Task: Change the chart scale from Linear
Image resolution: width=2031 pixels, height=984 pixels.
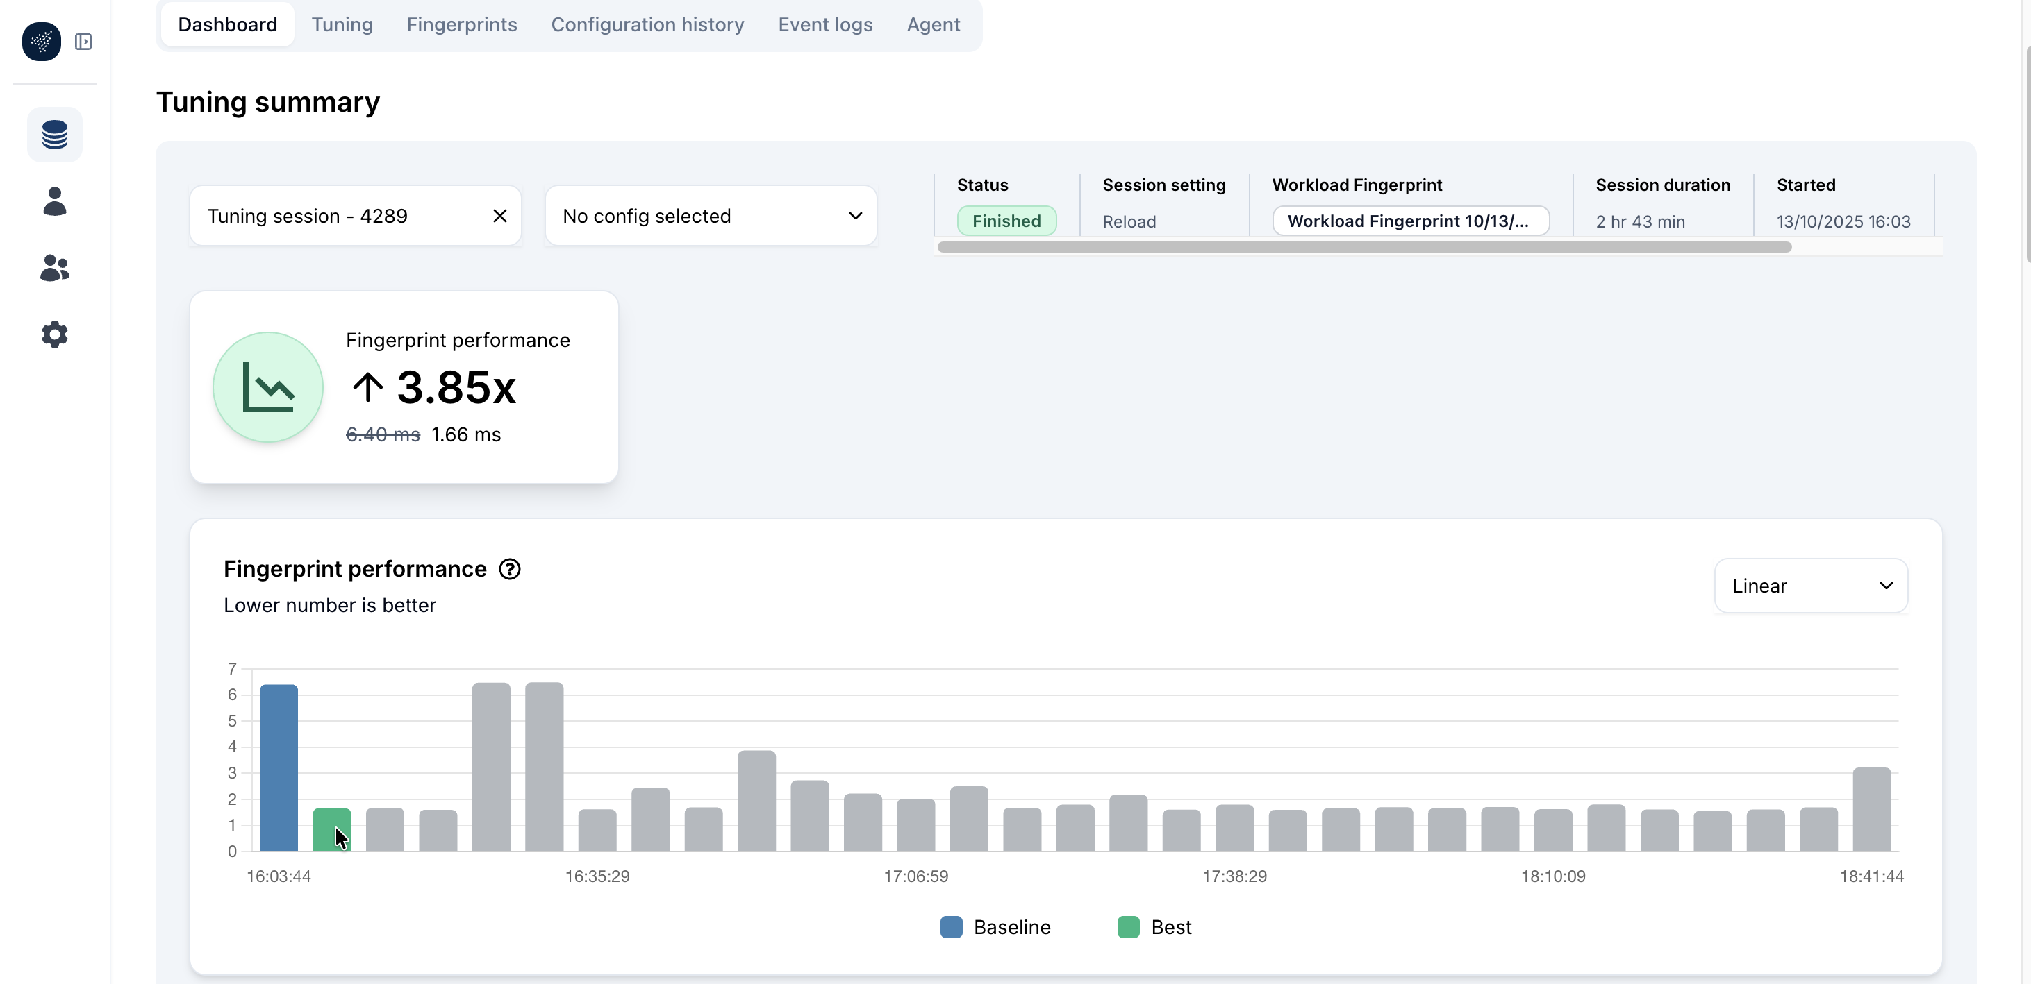Action: 1809,586
